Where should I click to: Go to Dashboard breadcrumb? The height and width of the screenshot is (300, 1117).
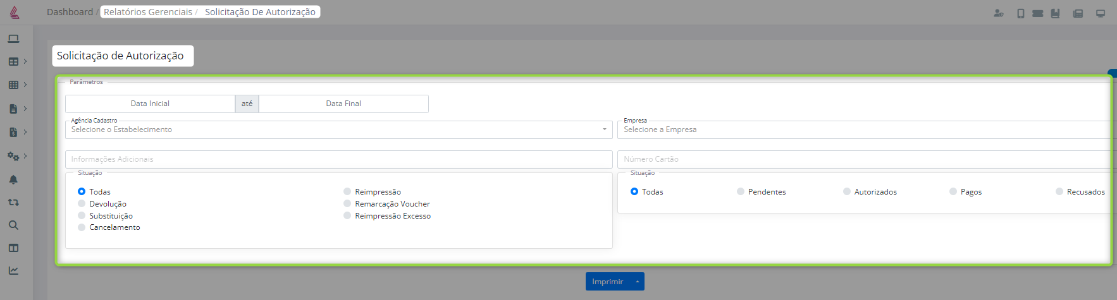[x=70, y=12]
